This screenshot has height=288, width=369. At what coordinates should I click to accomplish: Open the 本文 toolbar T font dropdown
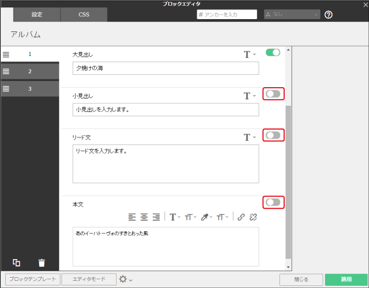(175, 217)
